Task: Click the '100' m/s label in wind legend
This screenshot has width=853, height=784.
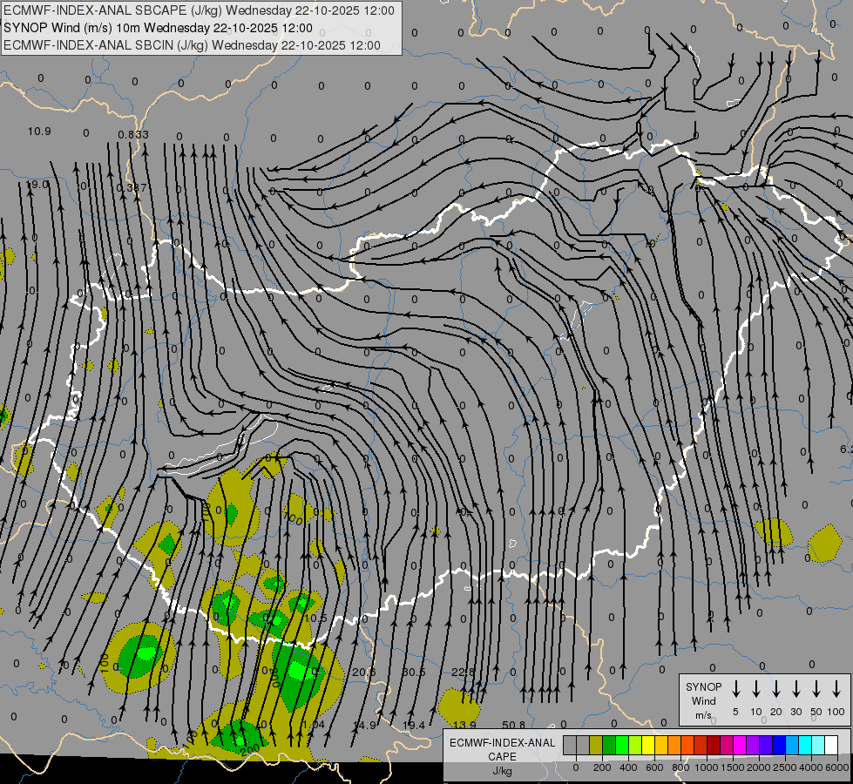Action: 836,712
